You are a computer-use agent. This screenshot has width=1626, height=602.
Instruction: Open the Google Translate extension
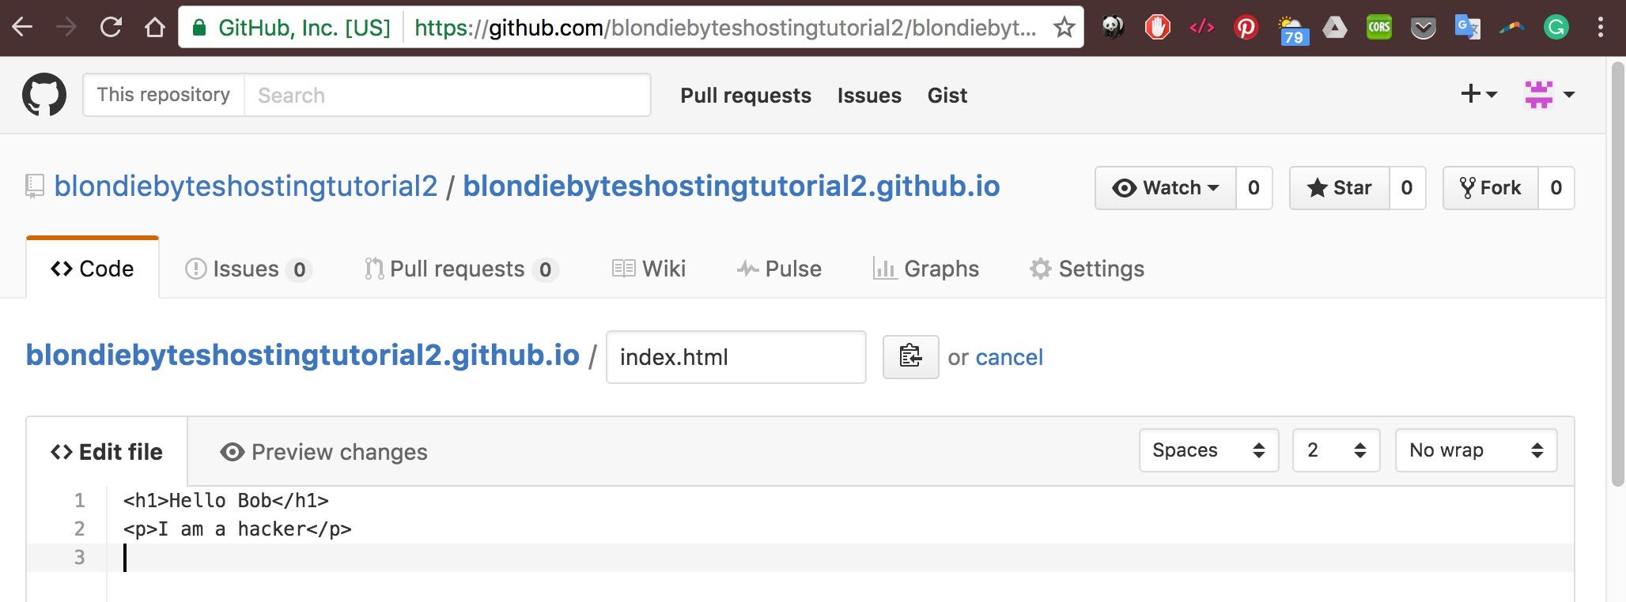click(x=1468, y=26)
